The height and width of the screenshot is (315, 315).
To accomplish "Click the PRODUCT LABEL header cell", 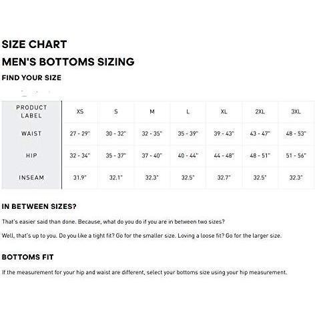I will coord(31,111).
